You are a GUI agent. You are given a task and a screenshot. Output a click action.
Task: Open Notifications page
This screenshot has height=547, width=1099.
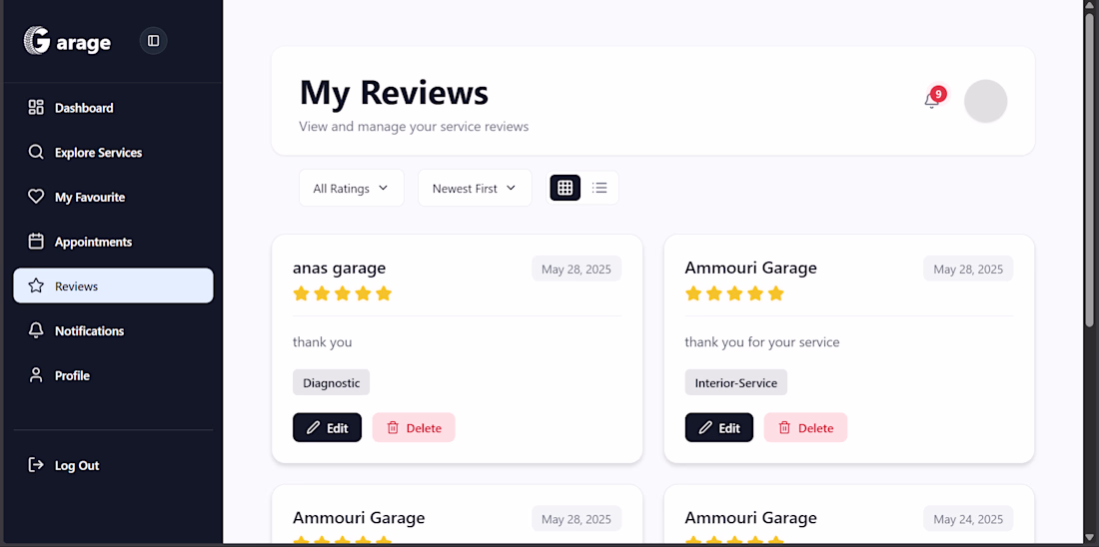(x=113, y=330)
